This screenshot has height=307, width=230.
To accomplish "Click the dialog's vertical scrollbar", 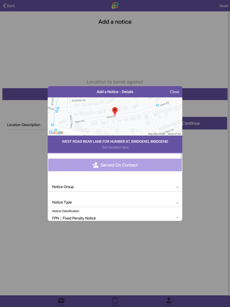I will pos(181,156).
